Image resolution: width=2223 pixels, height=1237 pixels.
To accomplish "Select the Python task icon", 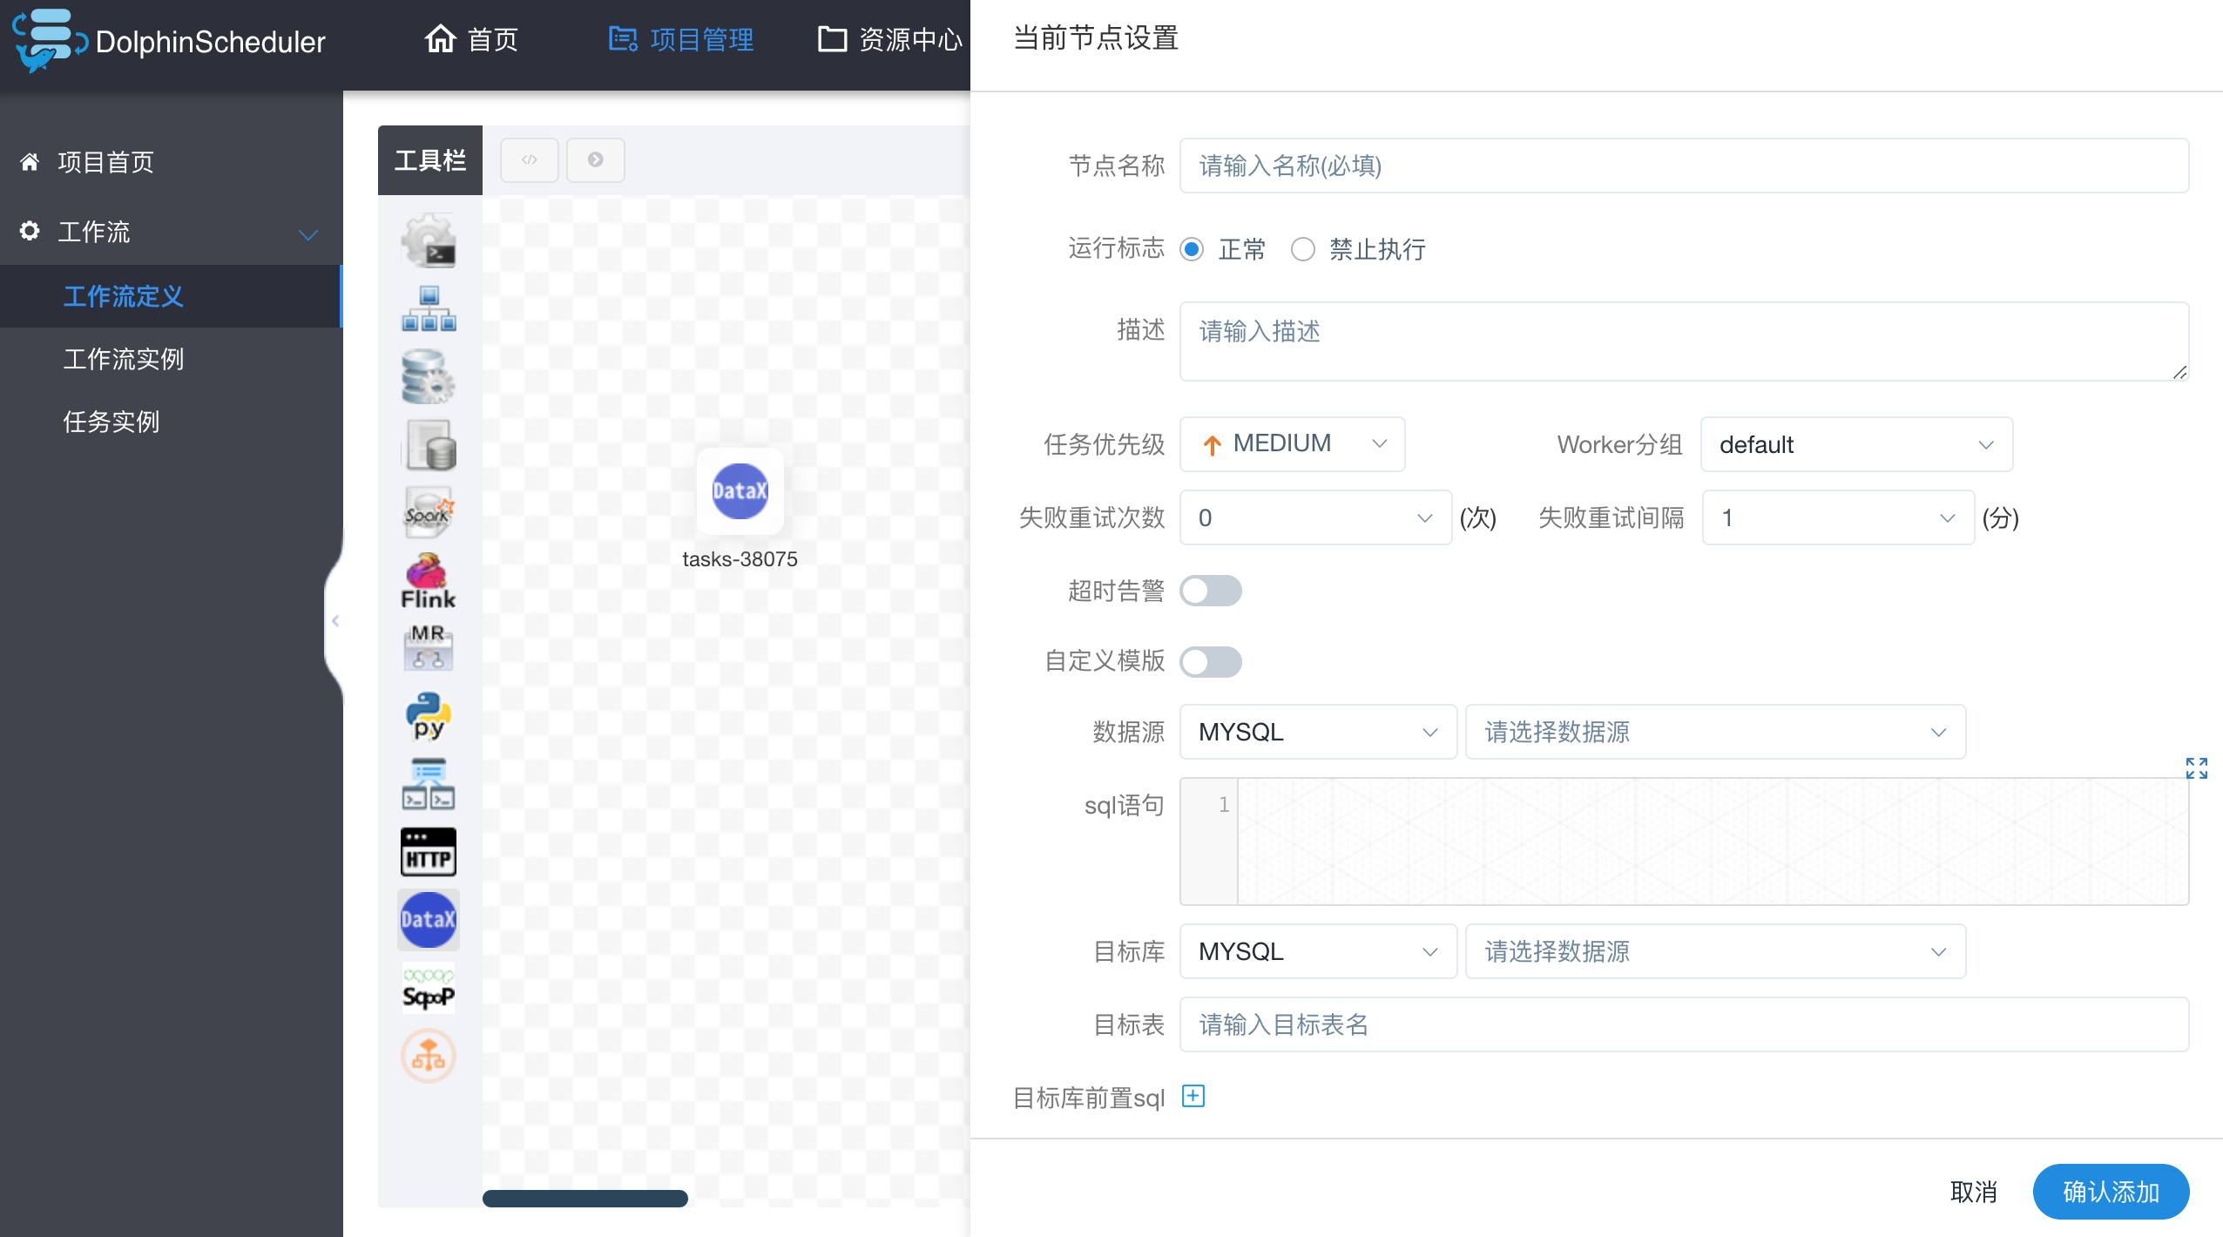I will [428, 715].
